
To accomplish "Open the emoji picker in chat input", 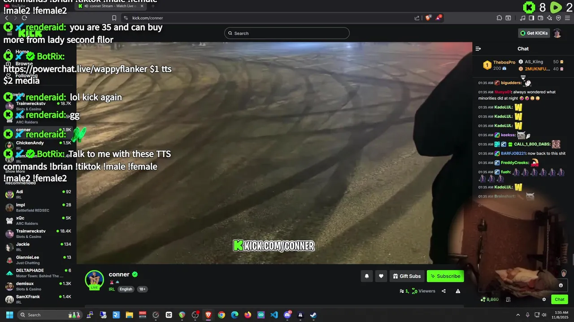I will point(561,285).
